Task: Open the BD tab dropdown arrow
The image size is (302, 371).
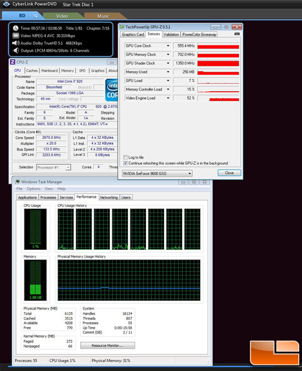Action: point(36,16)
